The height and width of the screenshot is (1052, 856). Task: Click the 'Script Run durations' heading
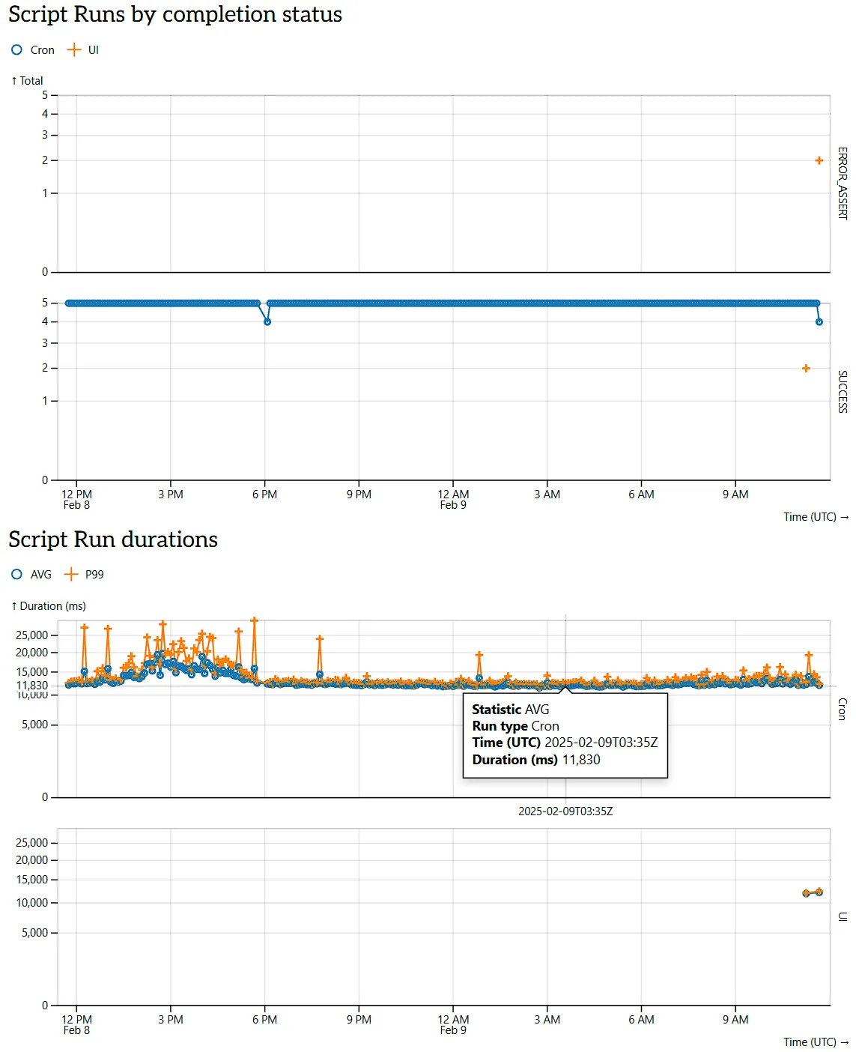113,539
